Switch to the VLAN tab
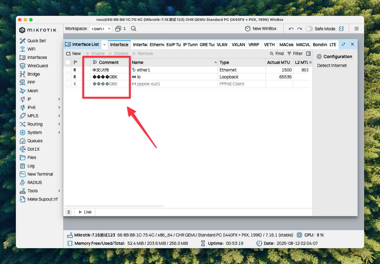Viewport: 380px width, 264px height. [222, 44]
